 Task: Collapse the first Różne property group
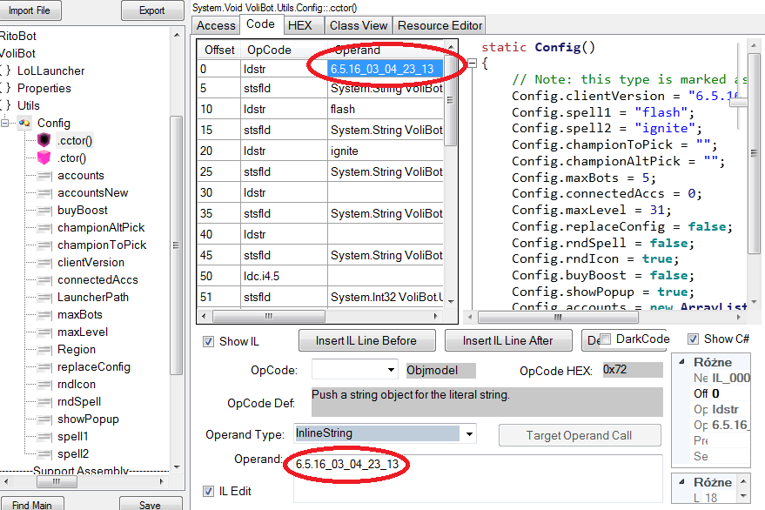(x=682, y=362)
